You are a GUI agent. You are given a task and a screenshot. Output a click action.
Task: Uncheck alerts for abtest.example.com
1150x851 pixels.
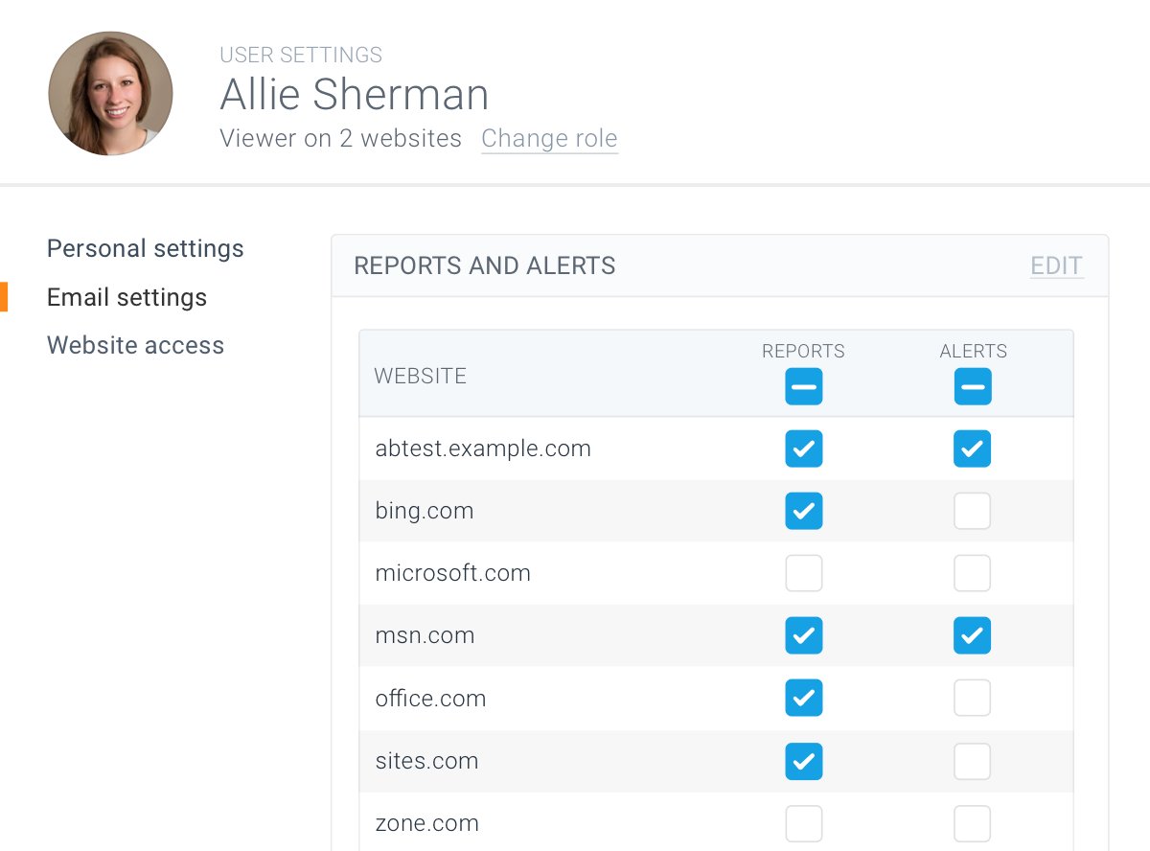973,448
